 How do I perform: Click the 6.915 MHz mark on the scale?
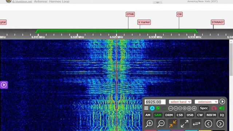[38, 37]
